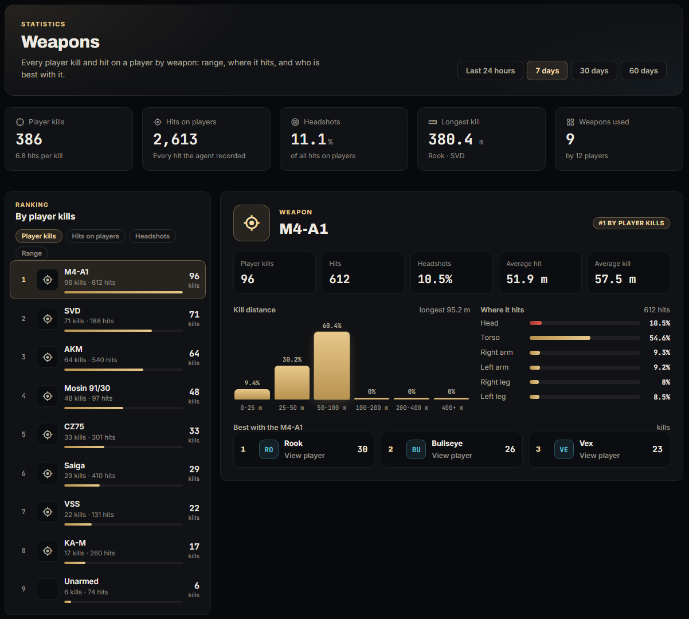Screen dimensions: 689x619
Task: Click the Headshots 10.5% stat card
Action: point(451,273)
